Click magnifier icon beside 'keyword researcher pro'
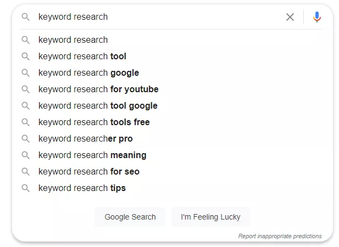This screenshot has height=247, width=339. pyautogui.click(x=25, y=139)
